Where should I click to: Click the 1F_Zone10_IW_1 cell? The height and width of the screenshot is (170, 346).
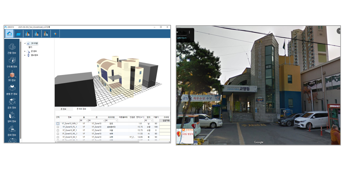coord(70,137)
